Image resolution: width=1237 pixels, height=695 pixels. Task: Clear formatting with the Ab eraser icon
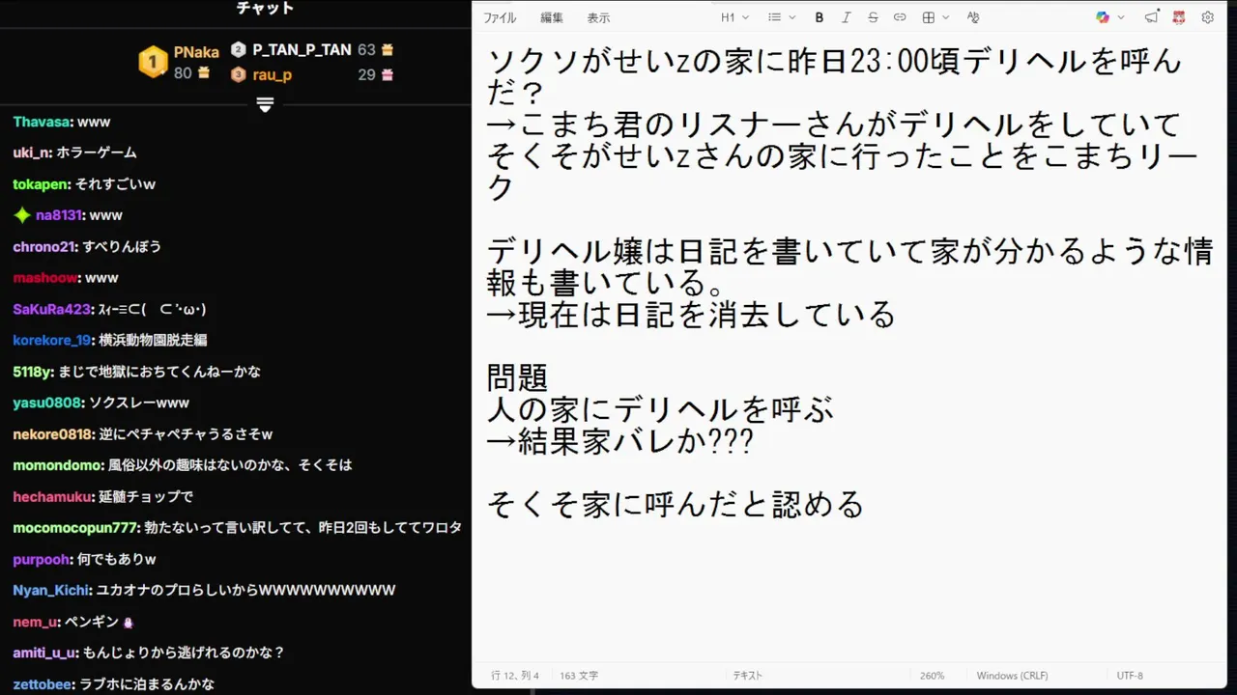click(972, 17)
